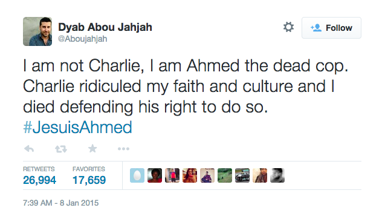Open the second avatar with red top
The image size is (385, 222).
point(155,175)
